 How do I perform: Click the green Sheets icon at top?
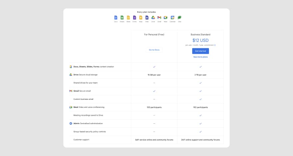point(122,18)
